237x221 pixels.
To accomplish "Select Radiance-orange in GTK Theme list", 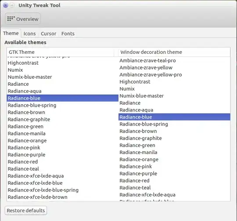I will [63, 140].
